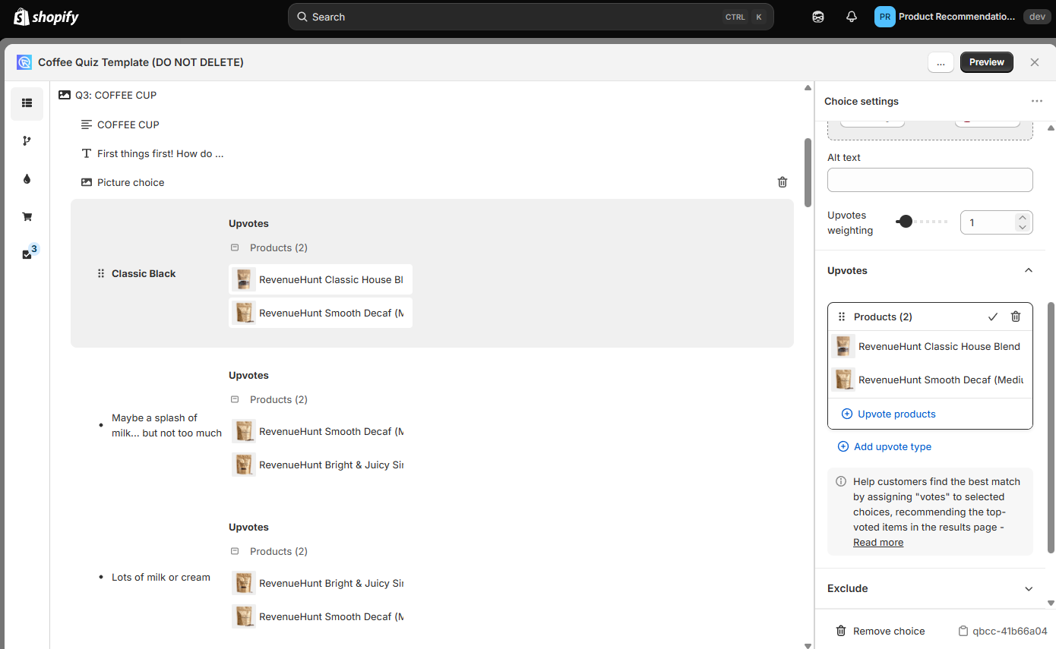Open the branching logic sidebar icon
Viewport: 1056px width, 649px height.
coord(27,141)
